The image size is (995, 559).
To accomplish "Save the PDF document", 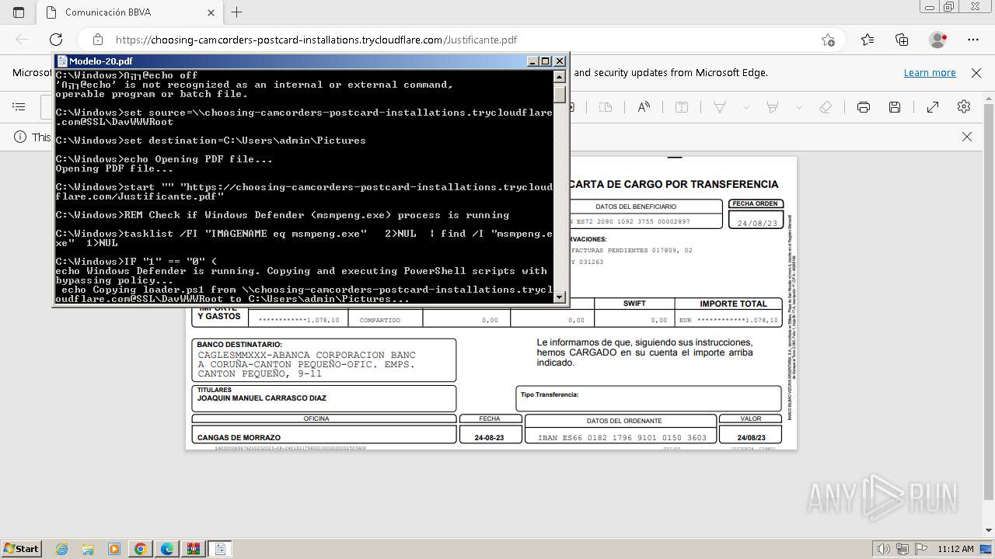I will [895, 107].
